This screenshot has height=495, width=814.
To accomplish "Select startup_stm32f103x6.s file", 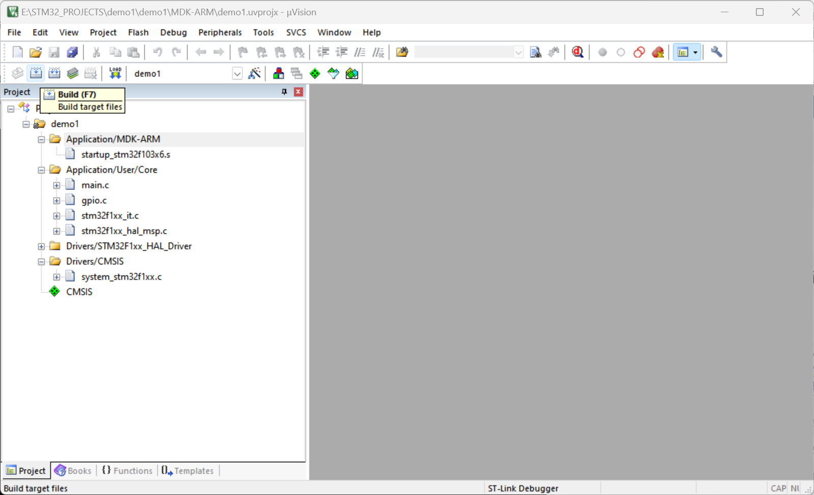I will pos(125,154).
